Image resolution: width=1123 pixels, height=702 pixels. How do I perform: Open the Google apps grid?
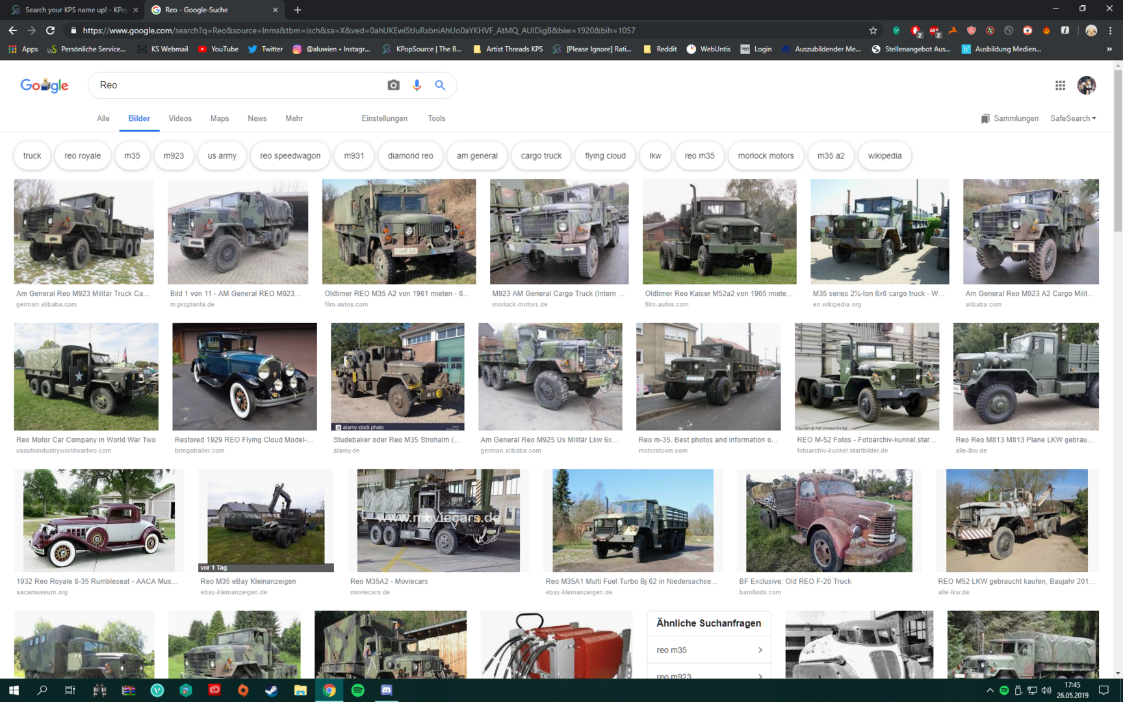(1060, 85)
